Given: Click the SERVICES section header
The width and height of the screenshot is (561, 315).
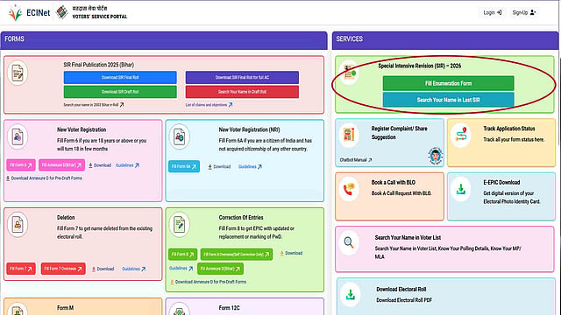Looking at the screenshot, I should click(445, 40).
